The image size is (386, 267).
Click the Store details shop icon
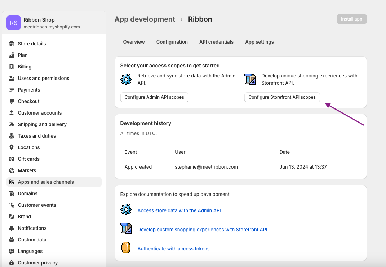point(12,44)
